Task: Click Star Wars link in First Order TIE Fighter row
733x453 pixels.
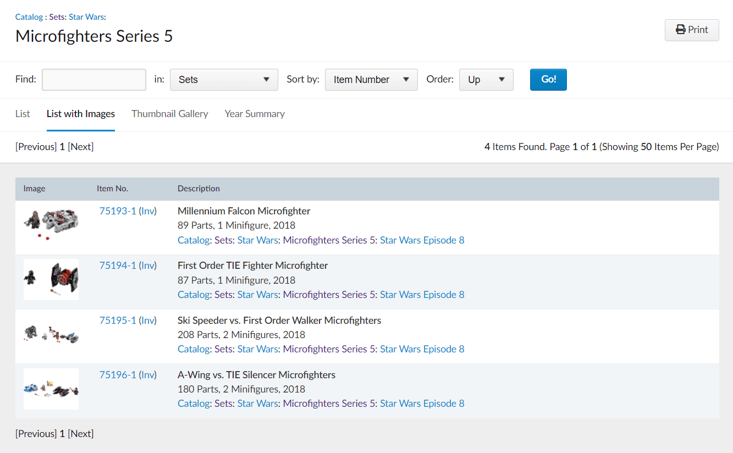Action: coord(258,295)
